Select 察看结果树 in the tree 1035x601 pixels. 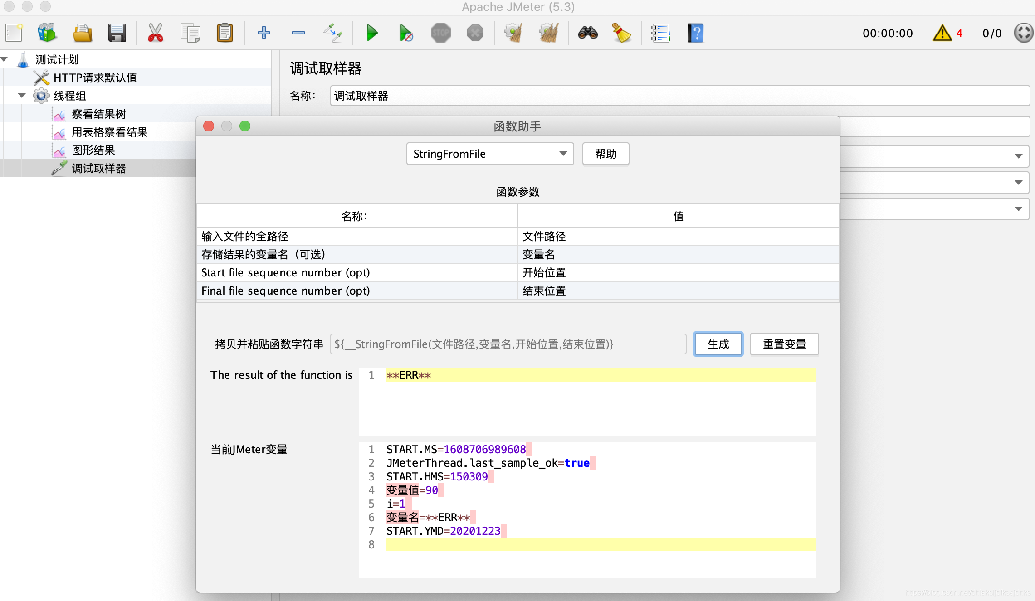click(x=98, y=114)
